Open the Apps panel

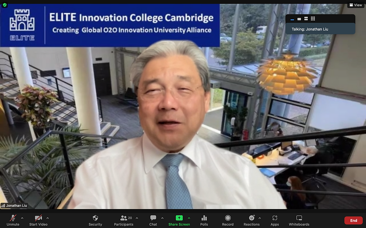tap(275, 220)
